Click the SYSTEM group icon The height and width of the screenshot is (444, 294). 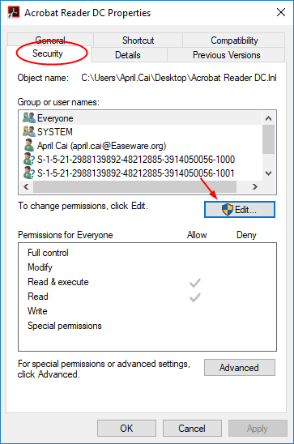[x=29, y=131]
